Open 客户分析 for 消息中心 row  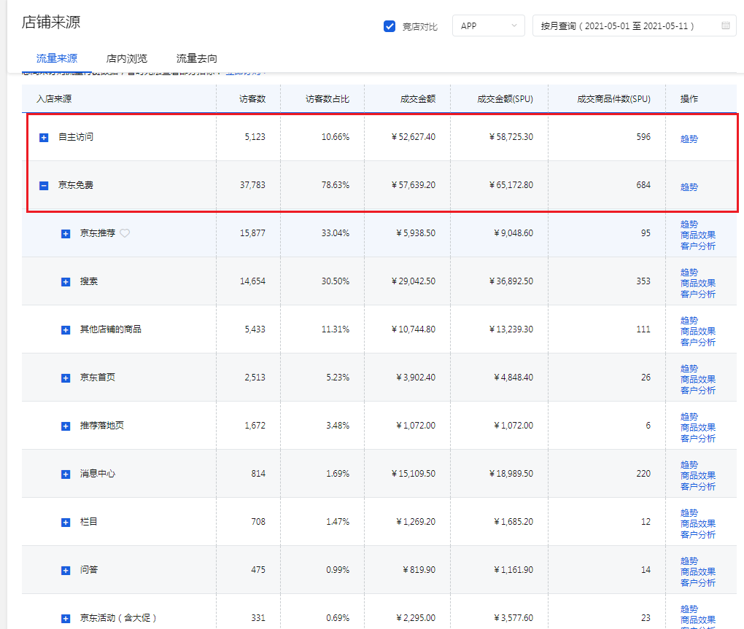(698, 487)
